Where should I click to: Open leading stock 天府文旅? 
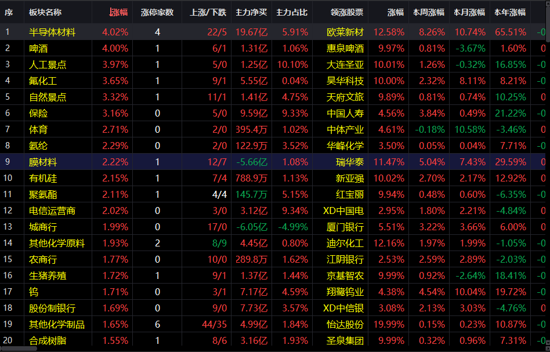(x=345, y=97)
